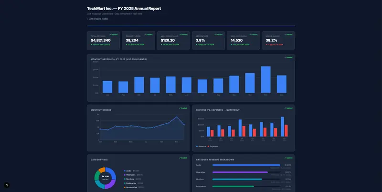Click the Category Mix widget heading
The image size is (382, 192).
99,160
